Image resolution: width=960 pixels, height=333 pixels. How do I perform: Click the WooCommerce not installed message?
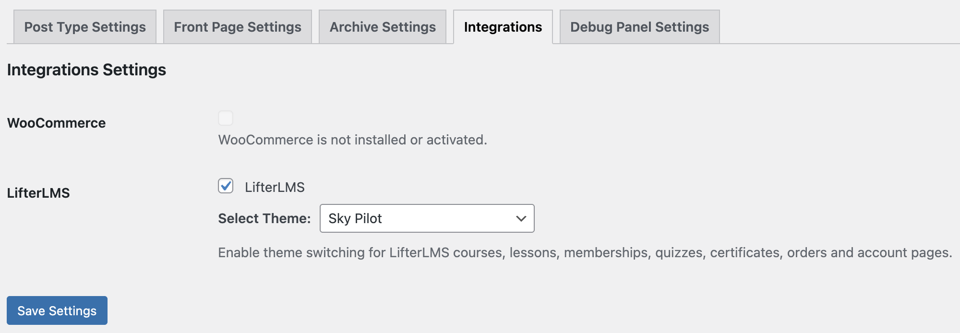tap(352, 141)
